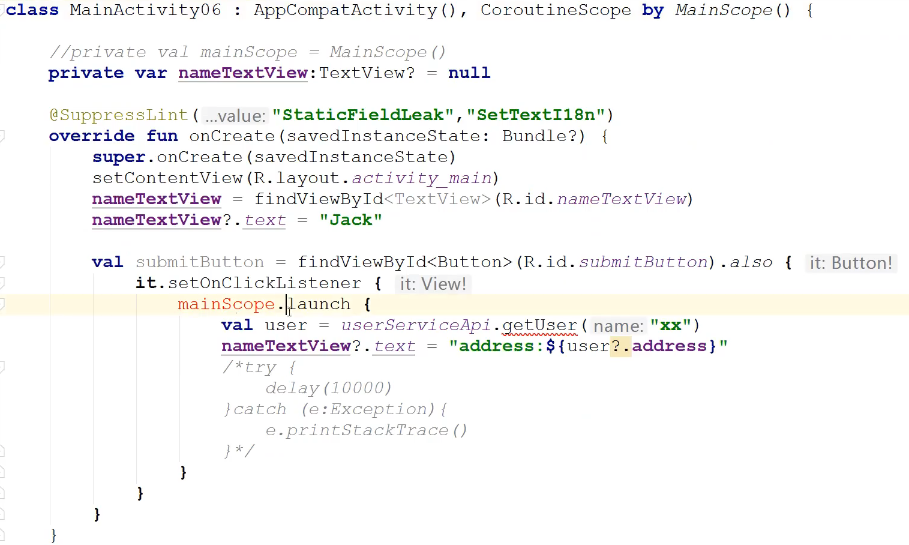The height and width of the screenshot is (545, 909).
Task: Collapse the onCreate function fold marker
Action: (2, 136)
